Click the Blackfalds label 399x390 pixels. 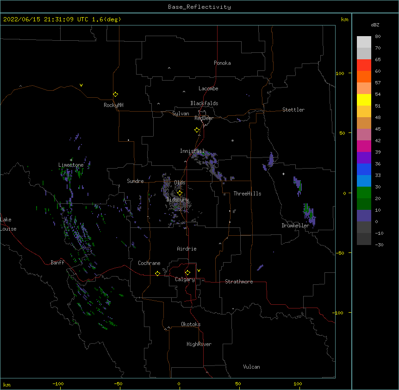204,103
